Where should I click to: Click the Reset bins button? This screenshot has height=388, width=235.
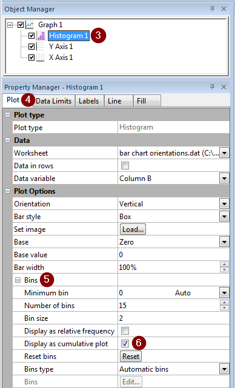[131, 357]
